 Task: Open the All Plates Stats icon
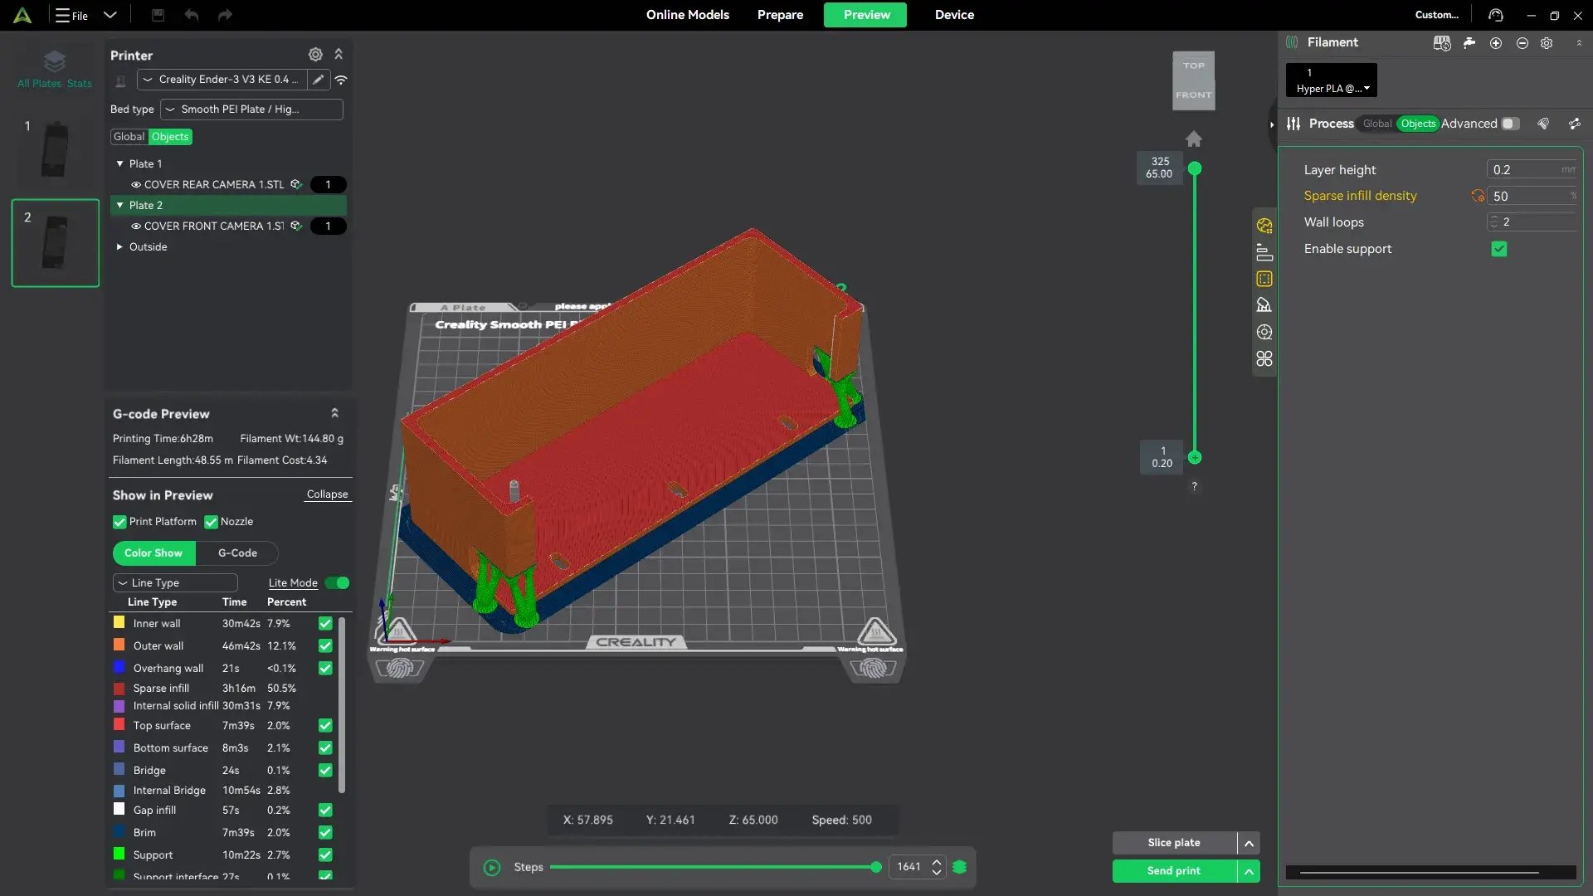55,68
